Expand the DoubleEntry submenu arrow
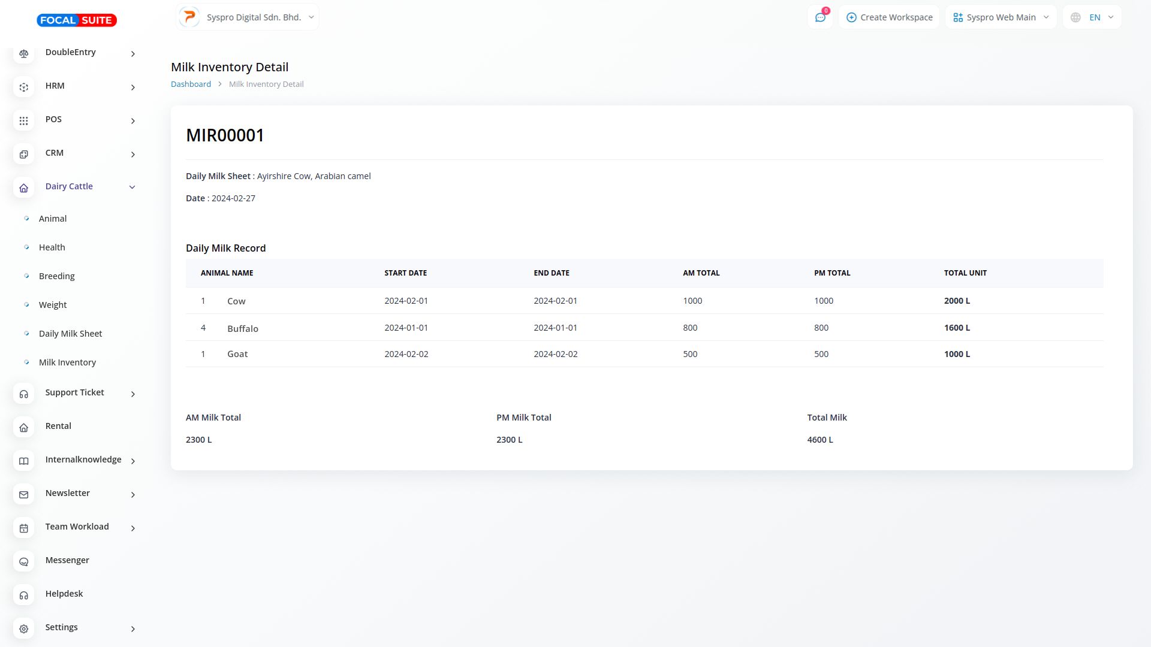This screenshot has height=647, width=1151. point(132,54)
